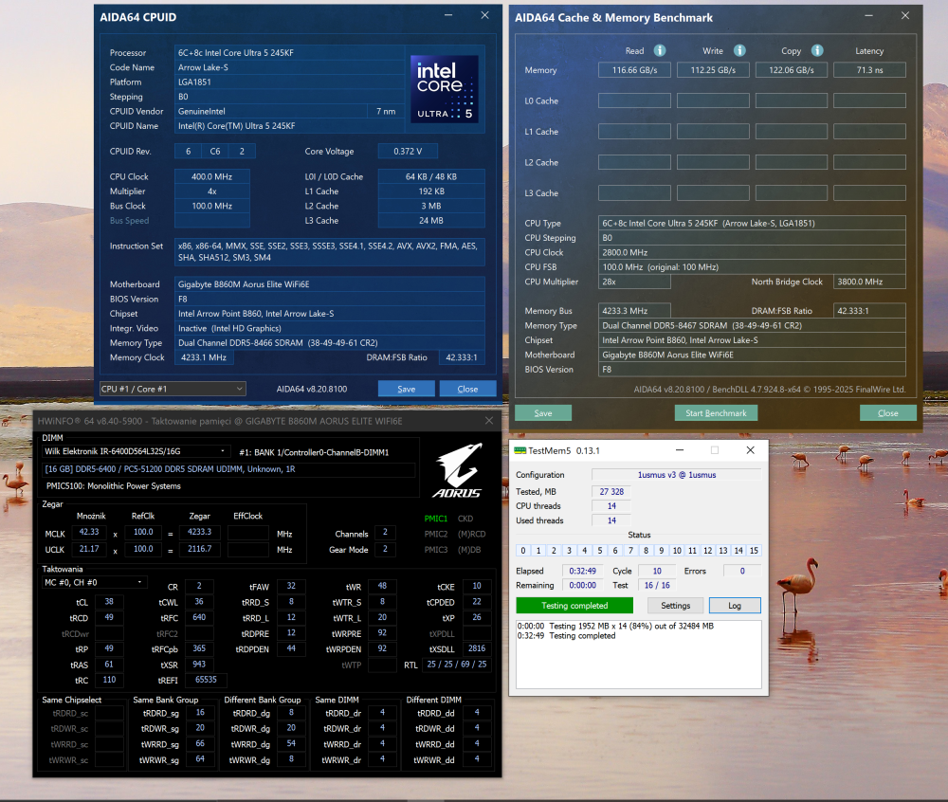This screenshot has width=948, height=802.
Task: Click the green Testing completed progress bar
Action: (x=574, y=605)
